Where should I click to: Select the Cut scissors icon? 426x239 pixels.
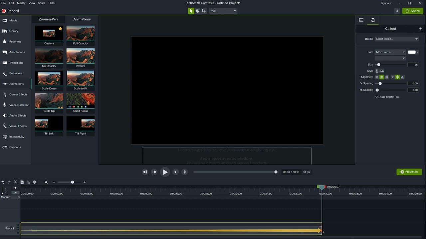[15, 182]
